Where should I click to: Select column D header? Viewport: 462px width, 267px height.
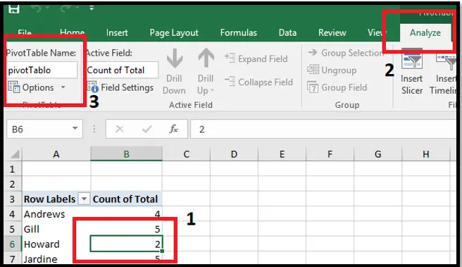[x=234, y=154]
